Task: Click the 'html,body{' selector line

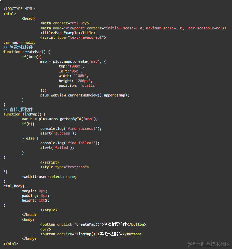Action: 14,186
